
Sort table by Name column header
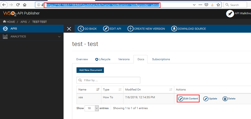[89, 90]
